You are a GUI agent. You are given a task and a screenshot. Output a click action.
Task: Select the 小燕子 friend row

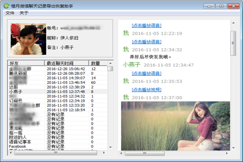point(58,92)
